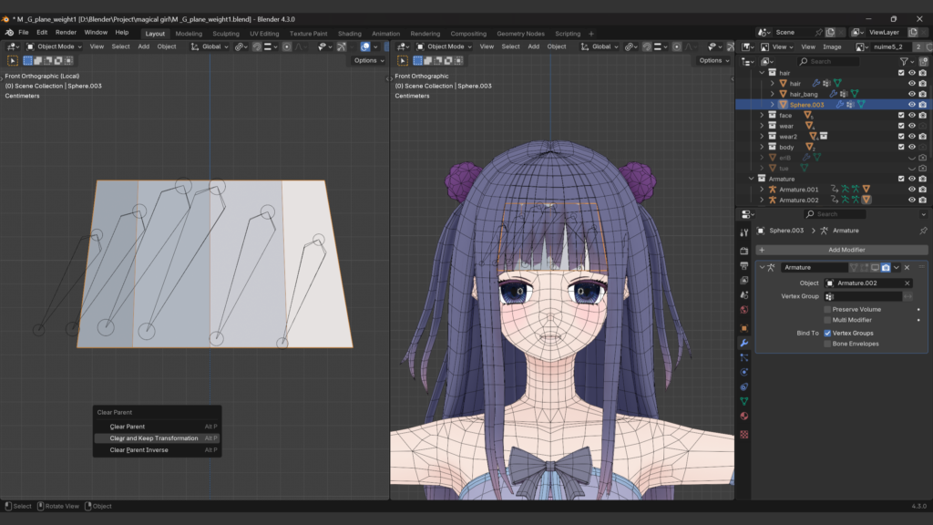Open the Physics properties tab
The image size is (933, 525).
coord(743,372)
